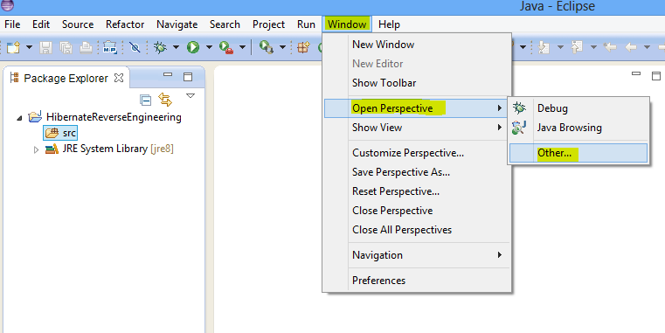Toggle Link with Editor in Package Explorer

[165, 100]
